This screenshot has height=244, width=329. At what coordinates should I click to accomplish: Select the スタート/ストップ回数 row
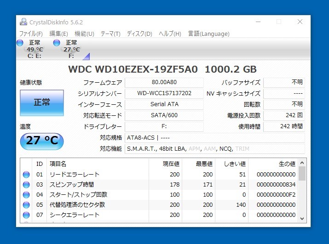[159, 195]
